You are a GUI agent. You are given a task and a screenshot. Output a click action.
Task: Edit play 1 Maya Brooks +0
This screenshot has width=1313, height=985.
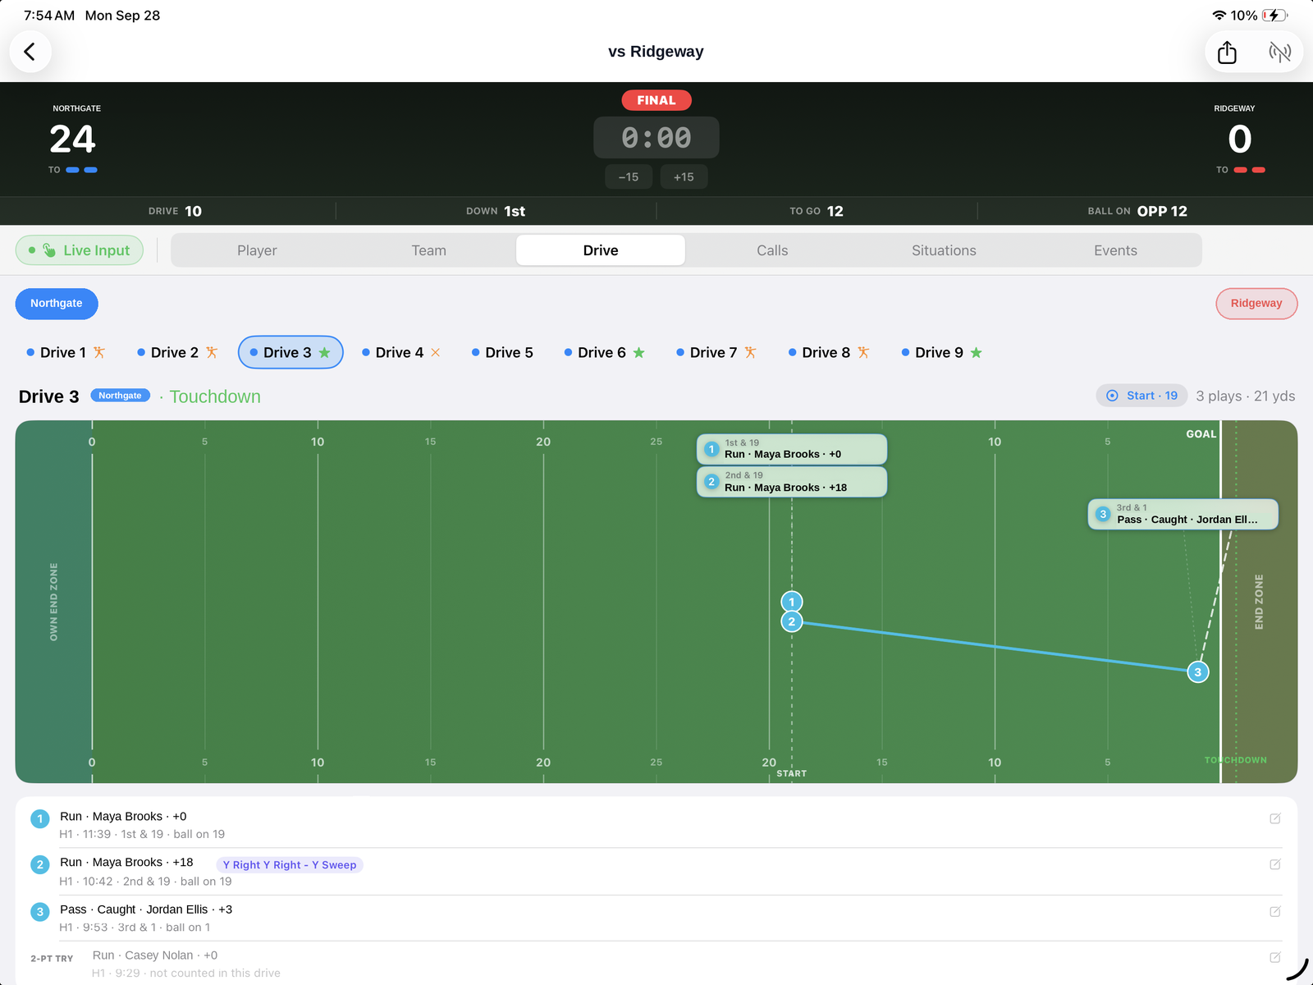[1275, 818]
